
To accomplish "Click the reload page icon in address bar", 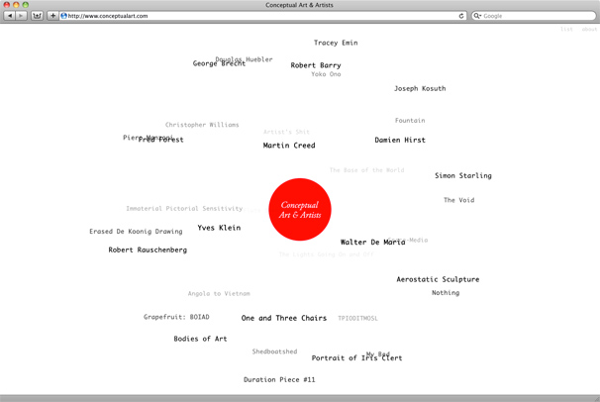I will (461, 16).
